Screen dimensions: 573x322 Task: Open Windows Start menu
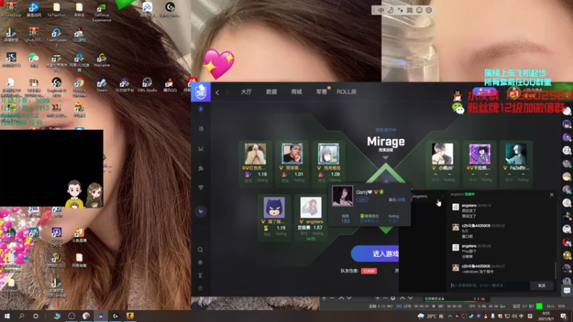[x=7, y=316]
